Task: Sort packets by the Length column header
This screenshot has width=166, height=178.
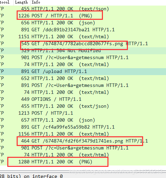Action: [x=22, y=2]
